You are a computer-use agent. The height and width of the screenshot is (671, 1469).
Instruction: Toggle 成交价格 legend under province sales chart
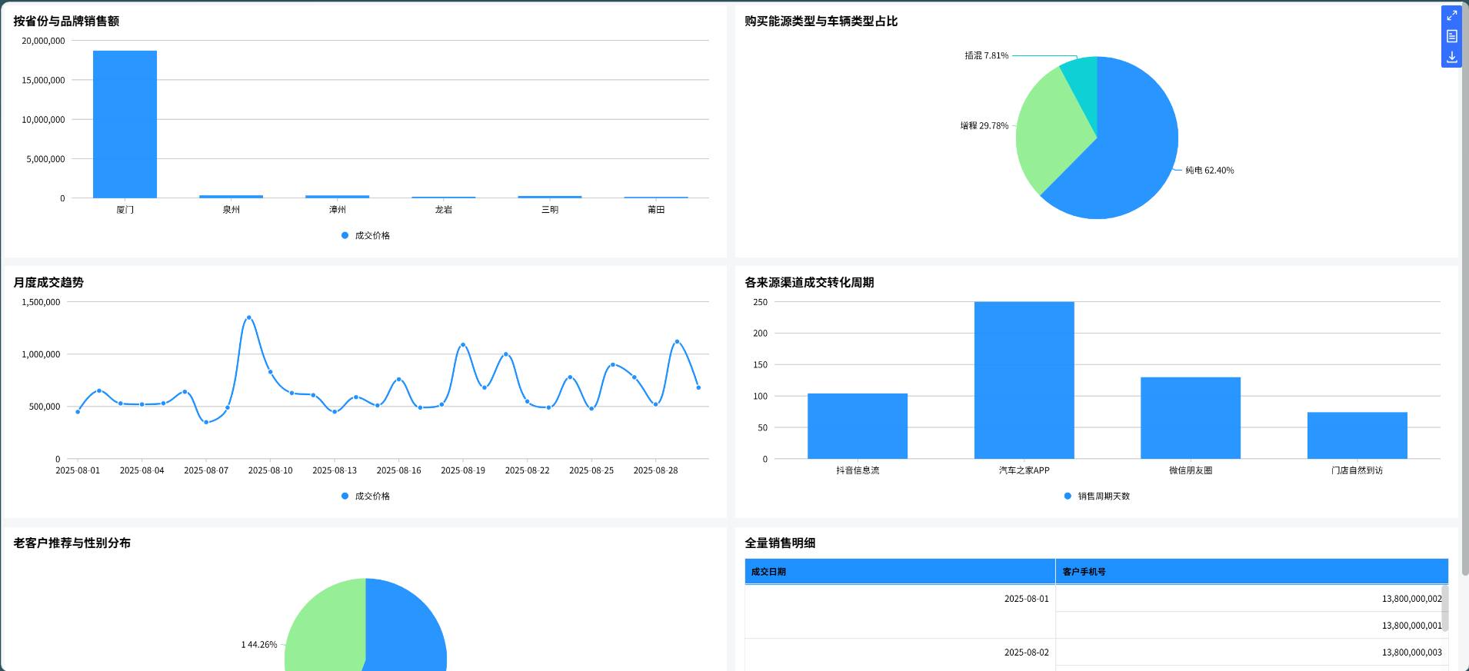point(365,235)
